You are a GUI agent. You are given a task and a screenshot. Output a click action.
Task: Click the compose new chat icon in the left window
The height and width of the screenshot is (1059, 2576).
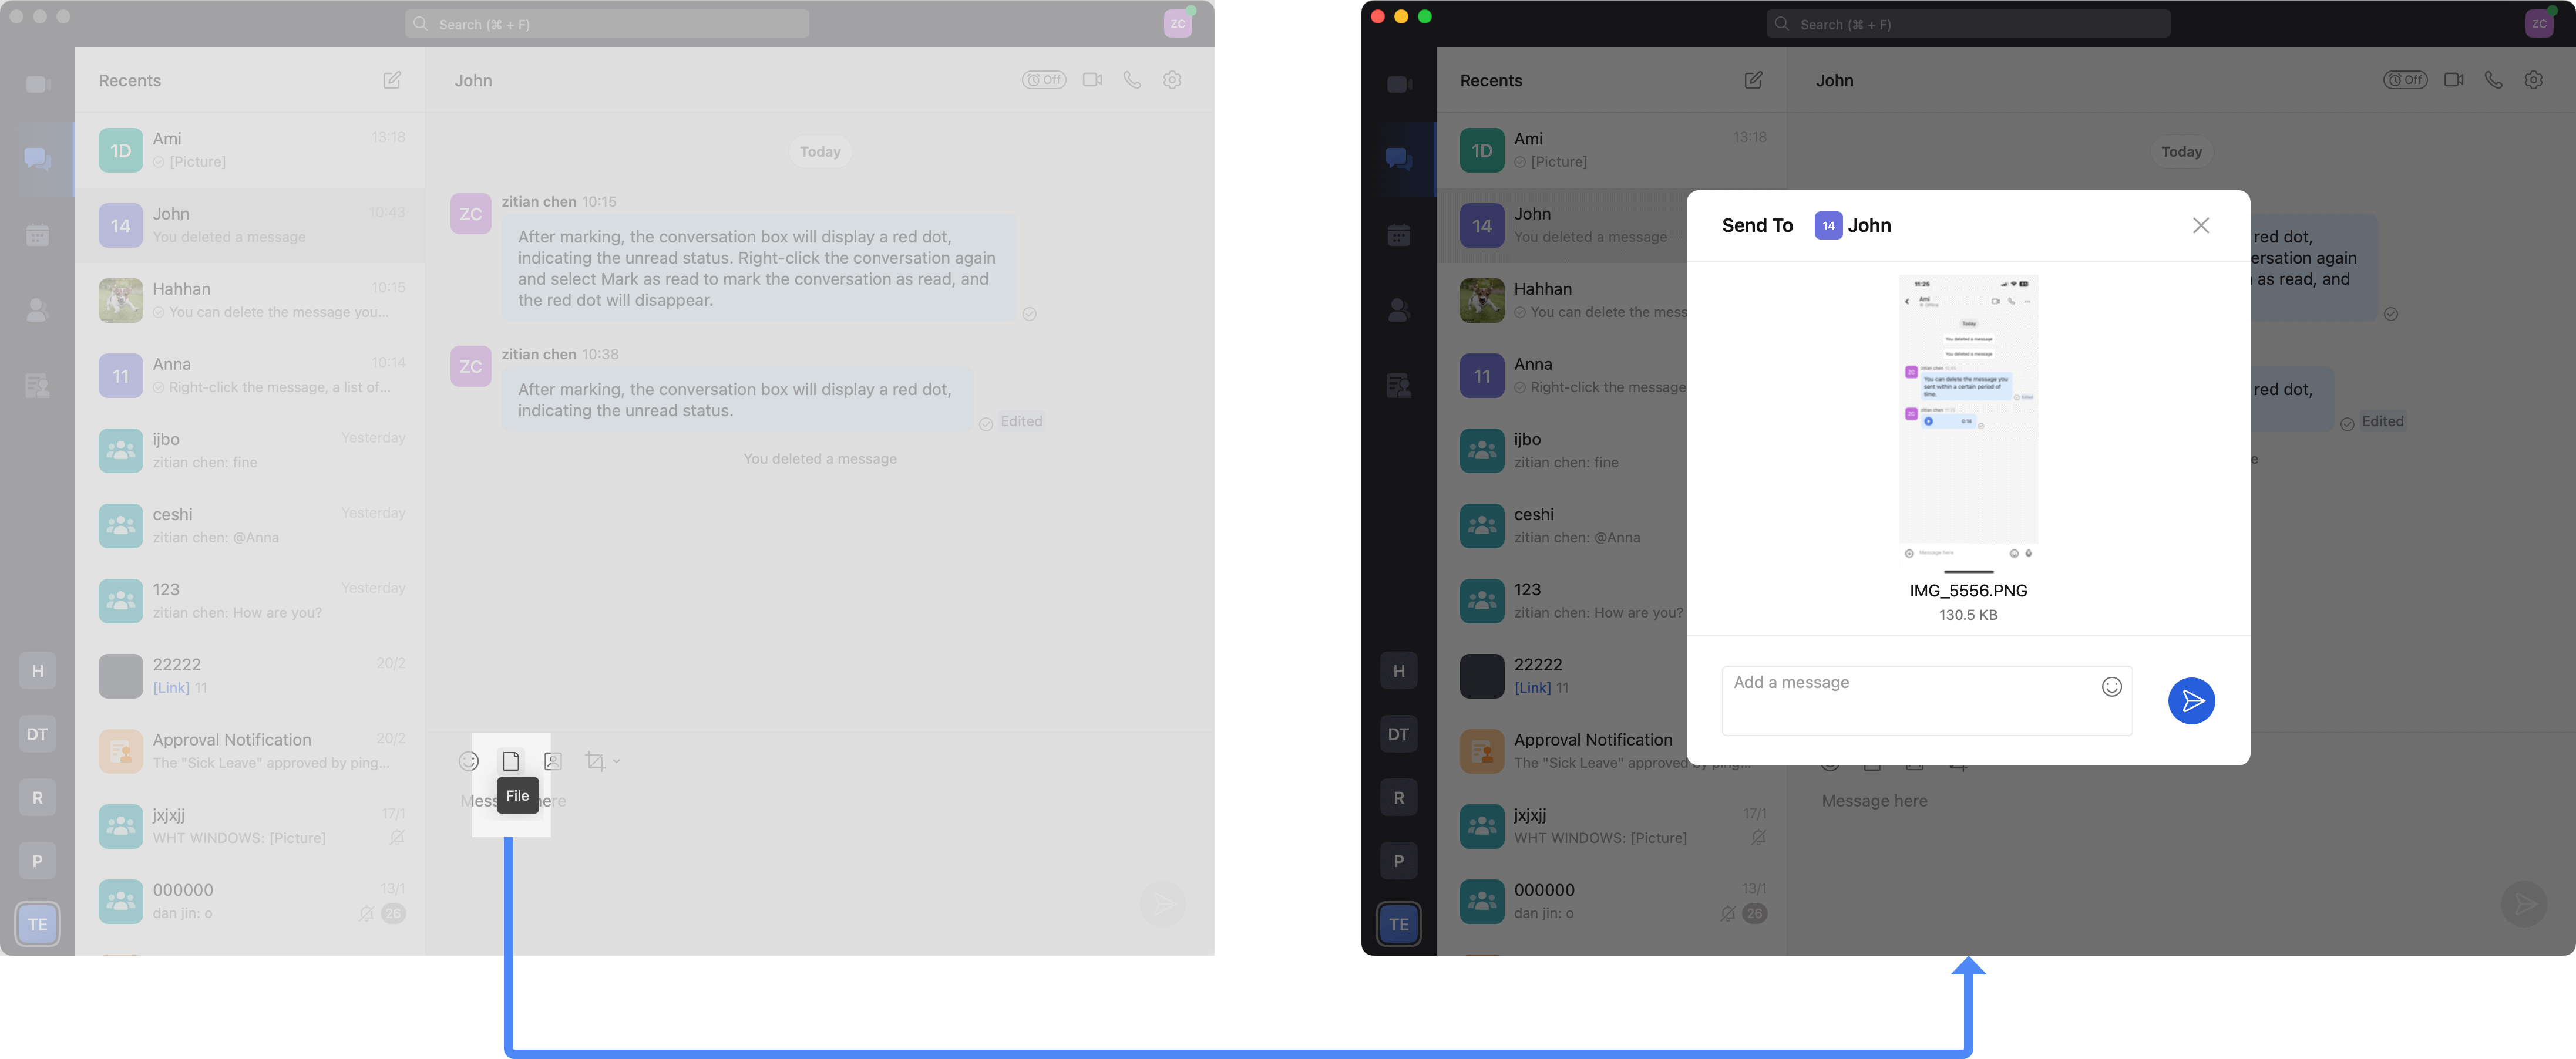392,80
